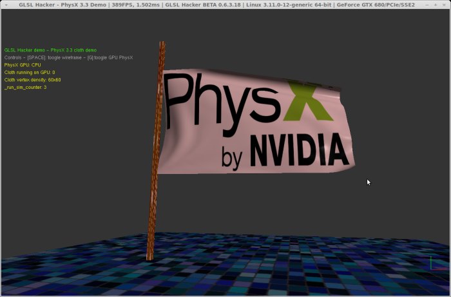The width and height of the screenshot is (451, 297).
Task: Click the 'NVIDIA' text on the flag
Action: coord(300,150)
